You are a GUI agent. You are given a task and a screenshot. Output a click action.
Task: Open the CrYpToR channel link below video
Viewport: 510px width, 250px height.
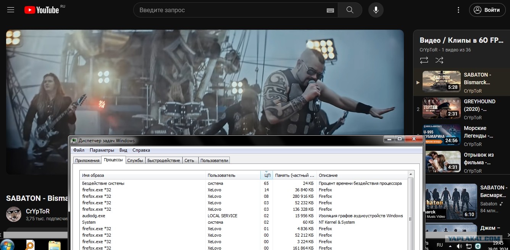click(37, 211)
